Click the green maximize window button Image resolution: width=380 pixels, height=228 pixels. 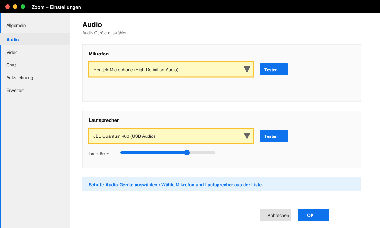(23, 7)
